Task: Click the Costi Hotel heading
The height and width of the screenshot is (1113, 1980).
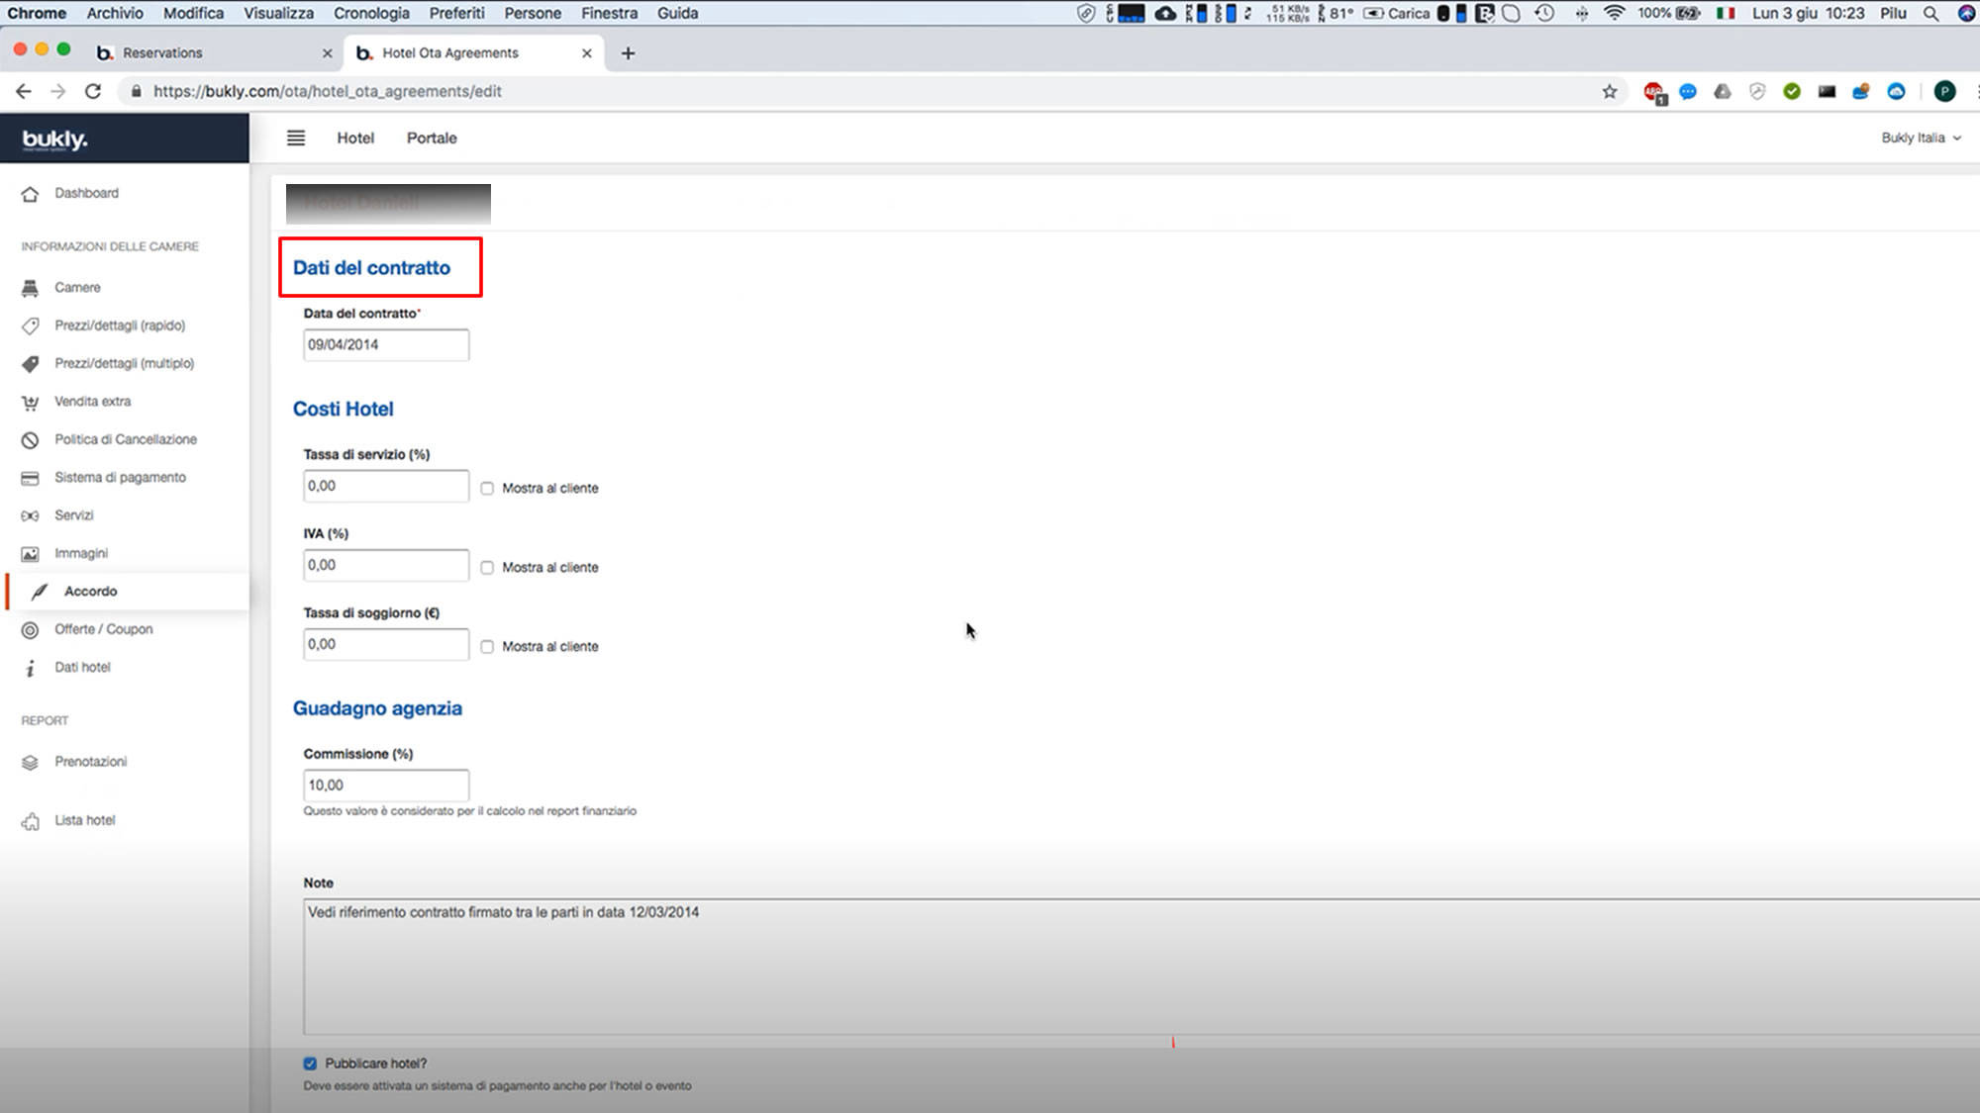Action: 343,410
